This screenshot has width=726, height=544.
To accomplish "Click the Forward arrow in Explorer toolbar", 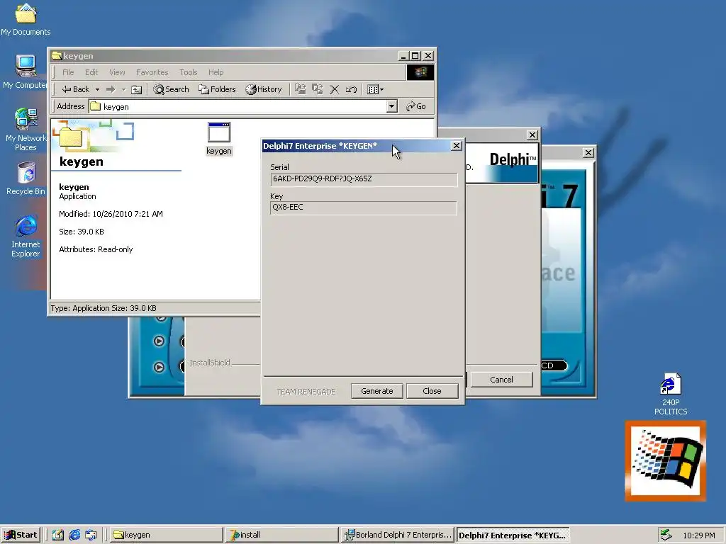I will coord(110,89).
